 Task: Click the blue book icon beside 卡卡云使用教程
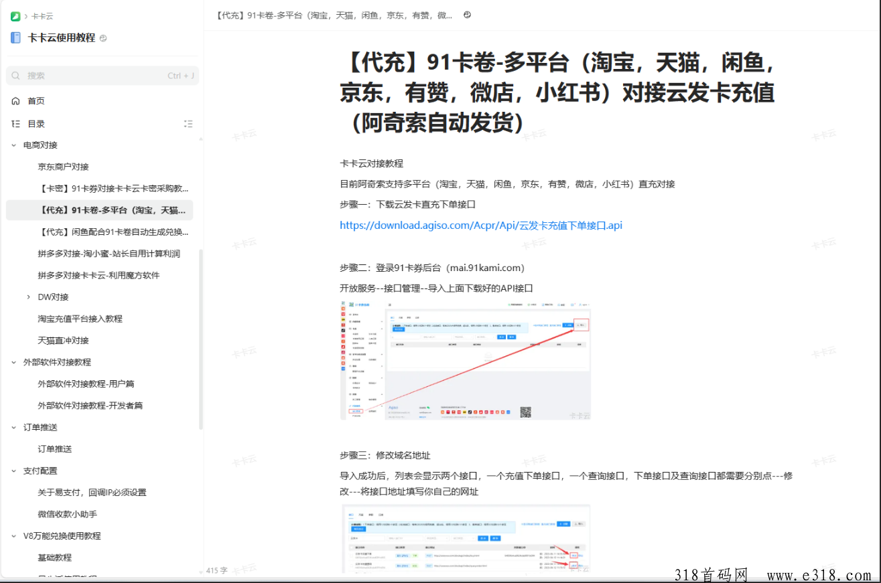pos(15,38)
